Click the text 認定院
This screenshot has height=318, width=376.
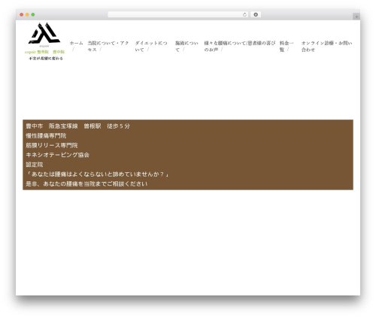[x=35, y=165]
